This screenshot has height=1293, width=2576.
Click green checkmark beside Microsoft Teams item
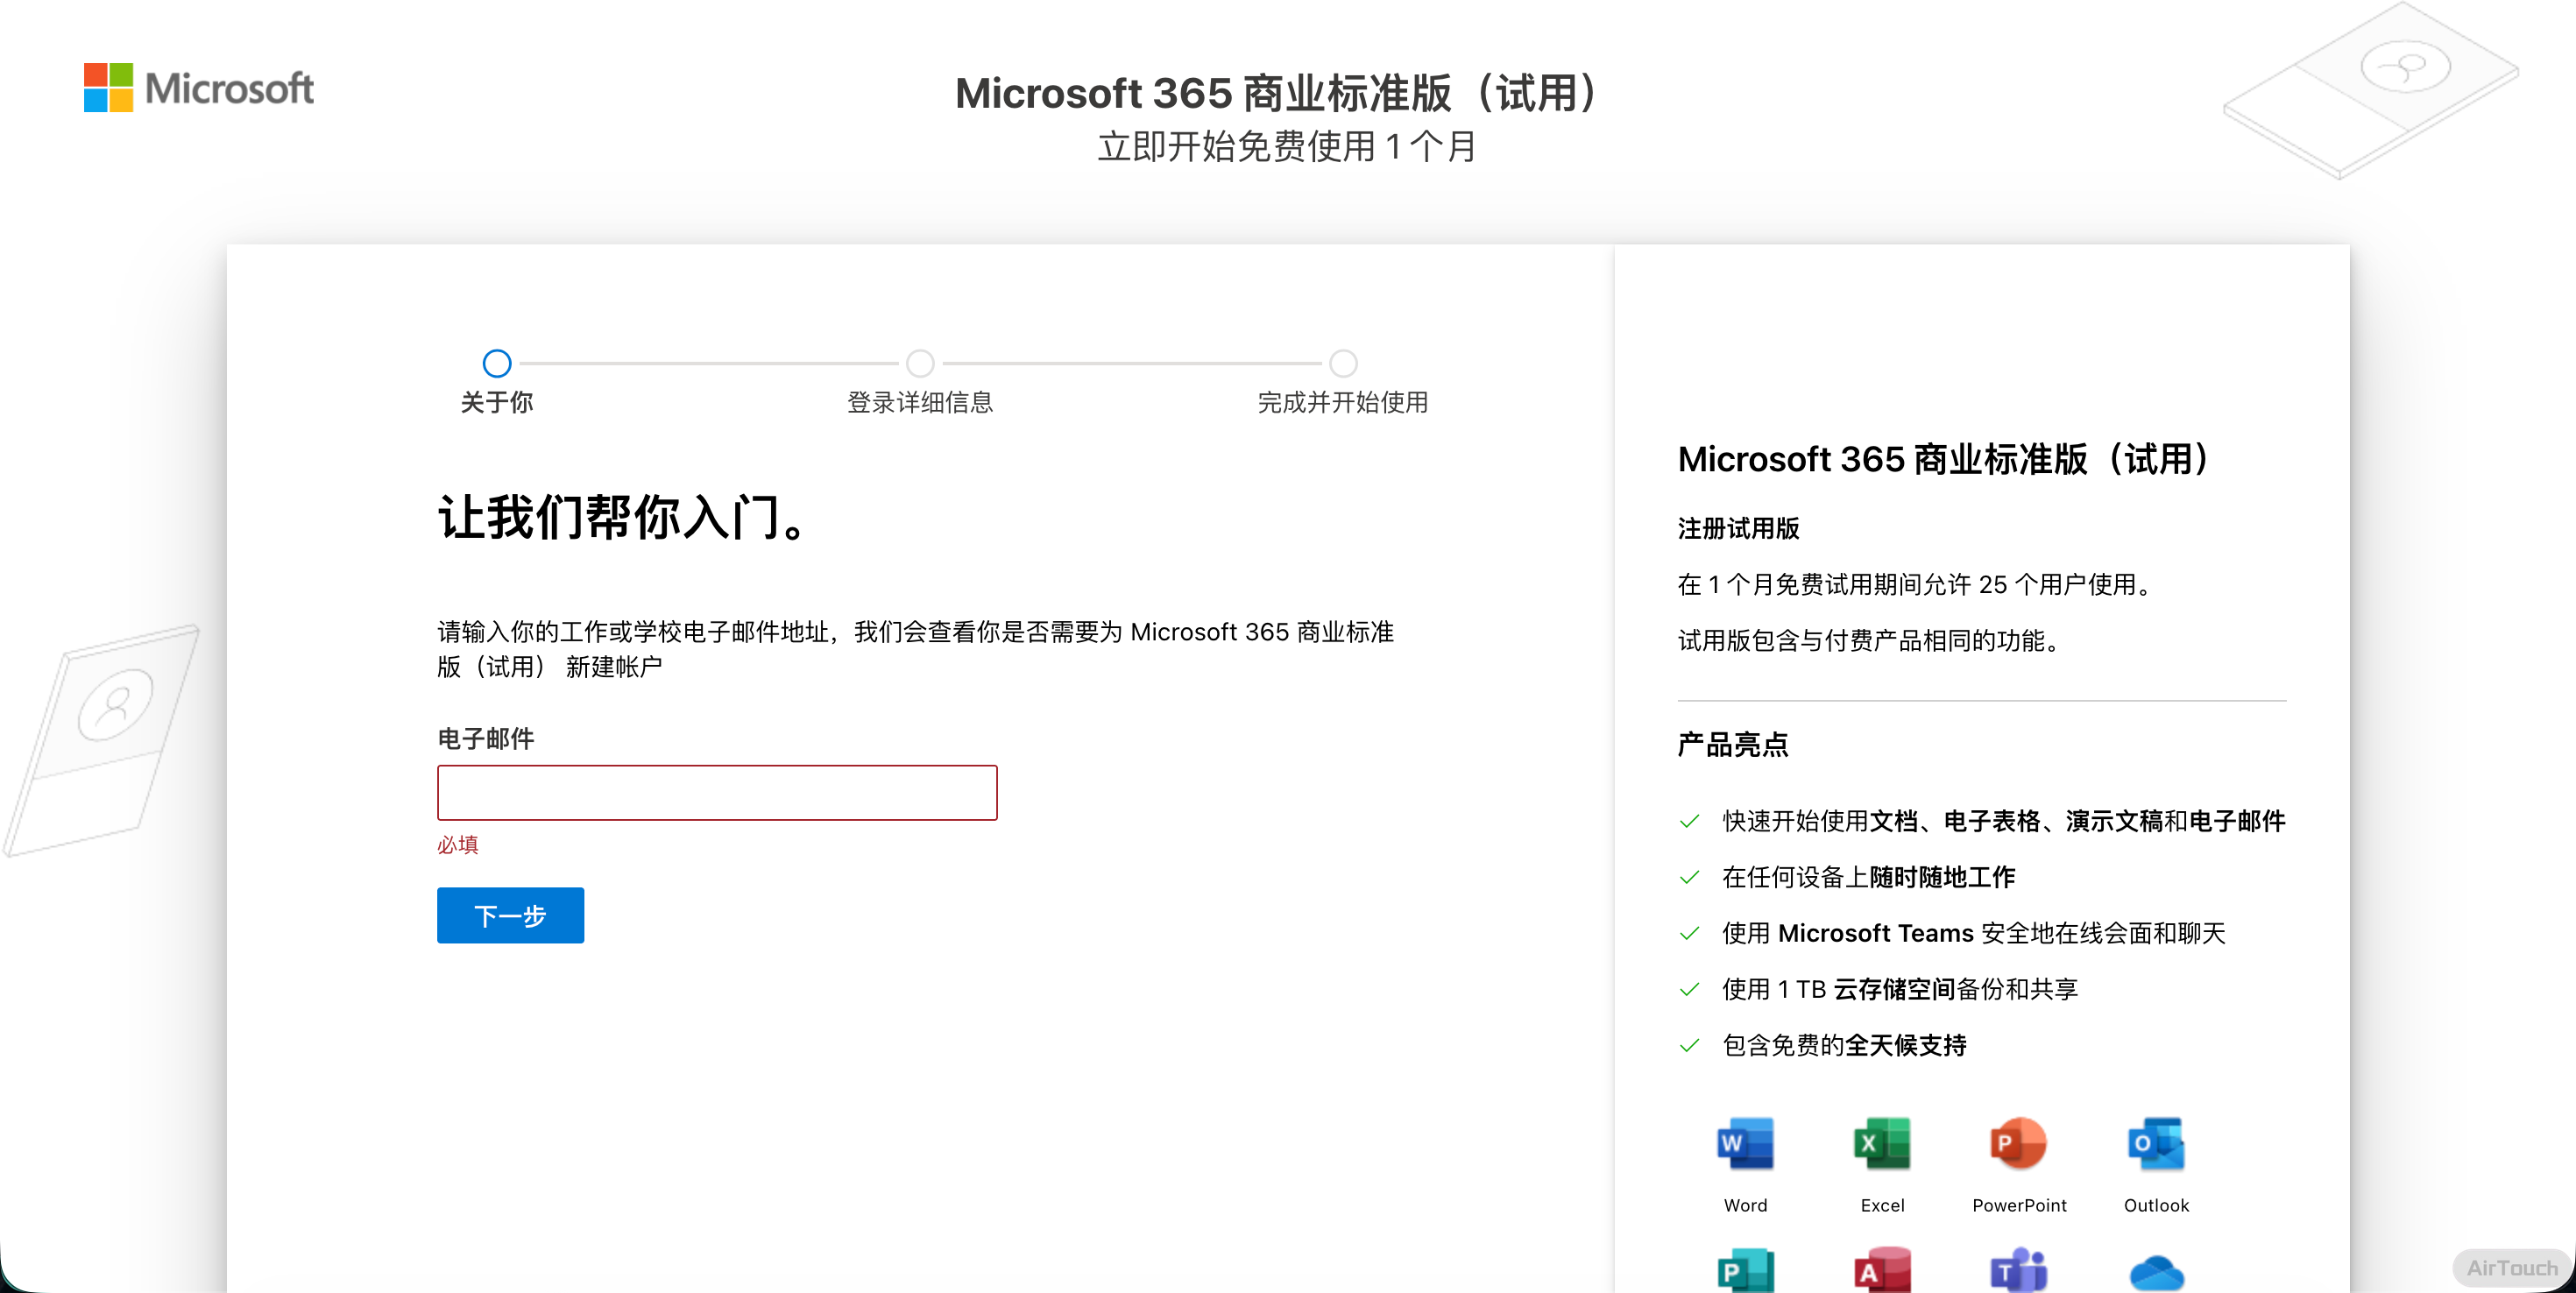pyautogui.click(x=1690, y=933)
